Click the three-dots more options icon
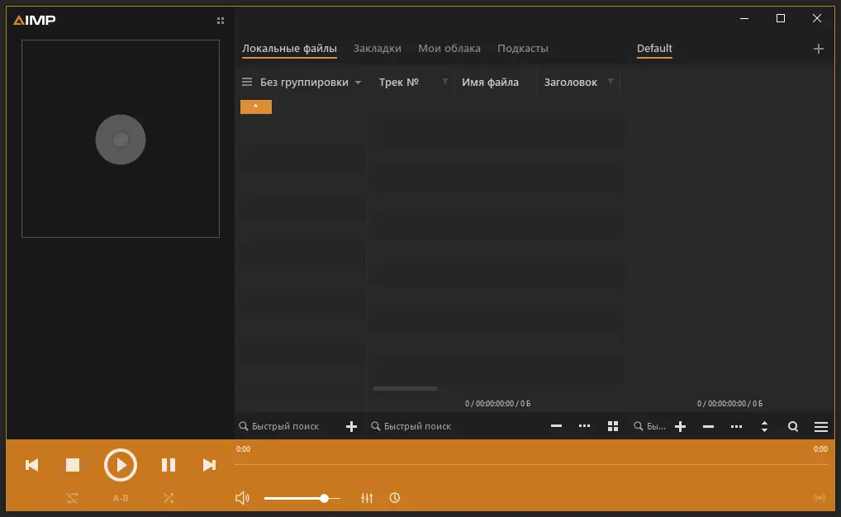 point(584,426)
